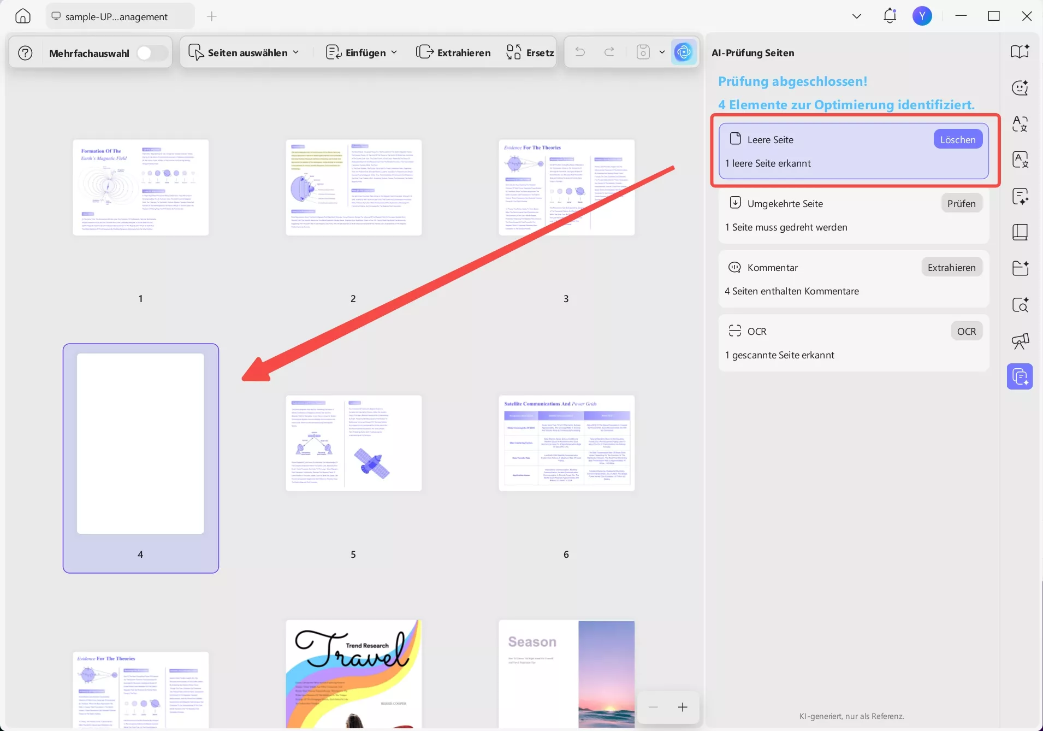Click Extrahieren in the Kommentar card
The height and width of the screenshot is (731, 1043).
[952, 267]
